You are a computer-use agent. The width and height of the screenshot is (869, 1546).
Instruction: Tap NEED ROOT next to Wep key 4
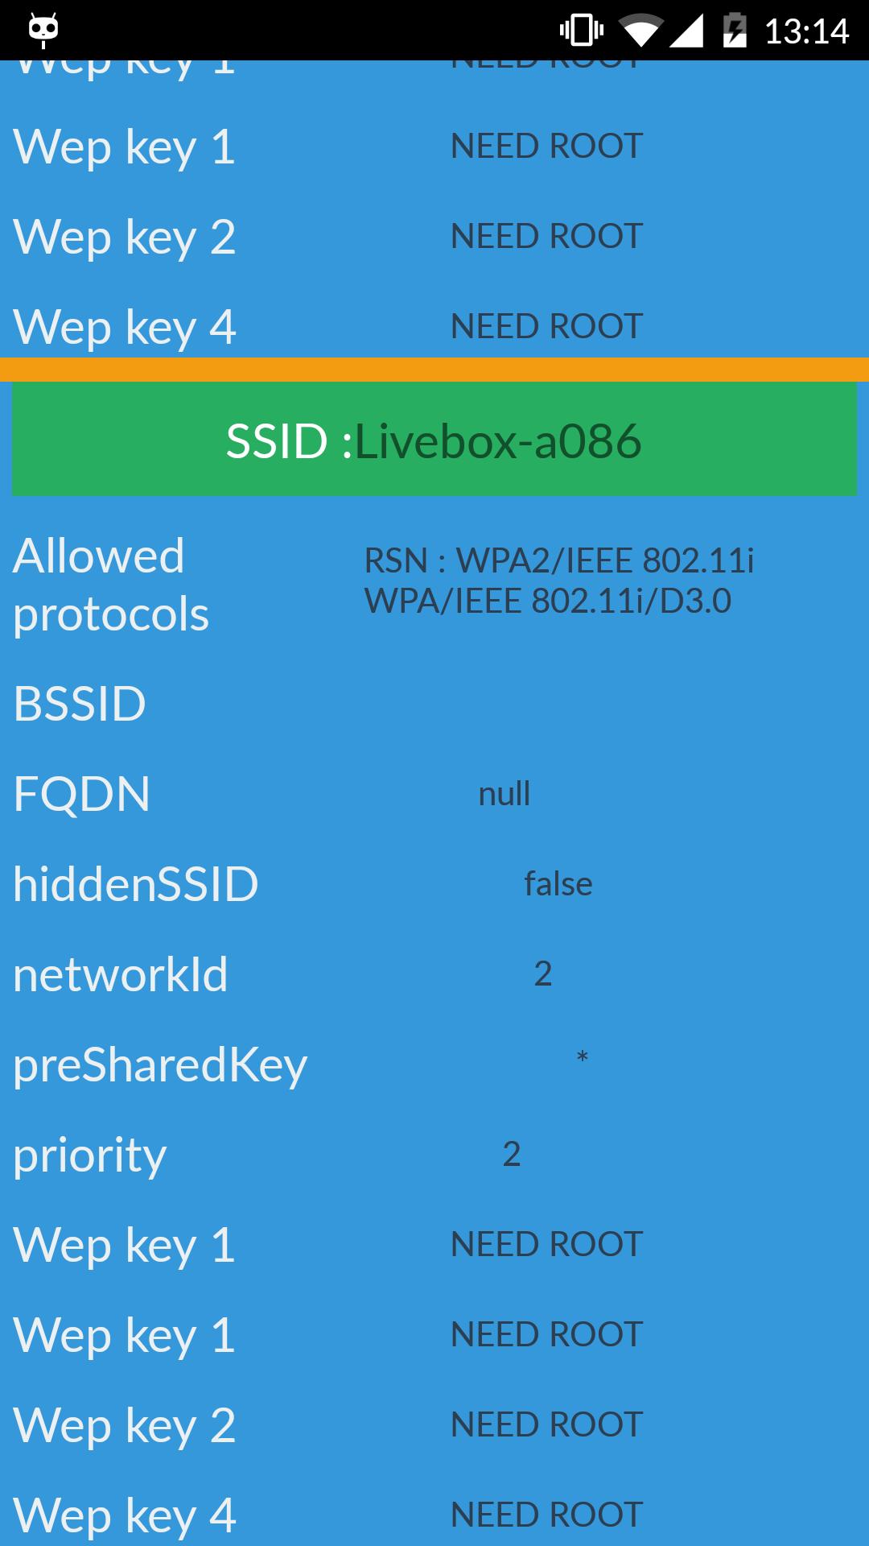click(x=546, y=326)
